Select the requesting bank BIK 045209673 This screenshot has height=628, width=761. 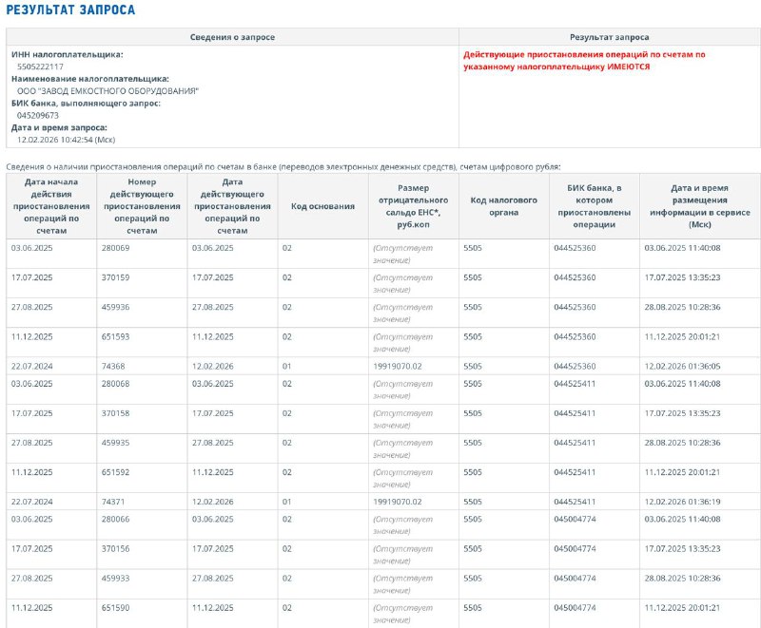point(38,115)
